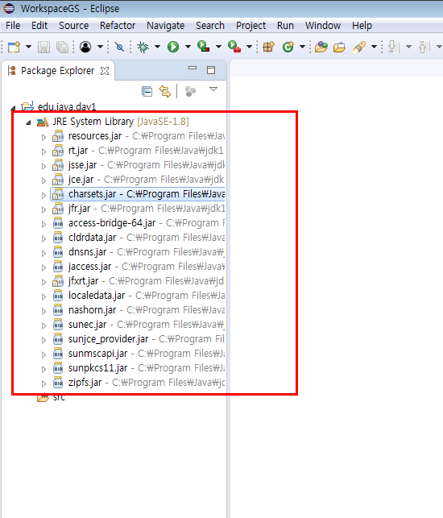Click the green Run button
Image resolution: width=443 pixels, height=518 pixels.
(173, 47)
